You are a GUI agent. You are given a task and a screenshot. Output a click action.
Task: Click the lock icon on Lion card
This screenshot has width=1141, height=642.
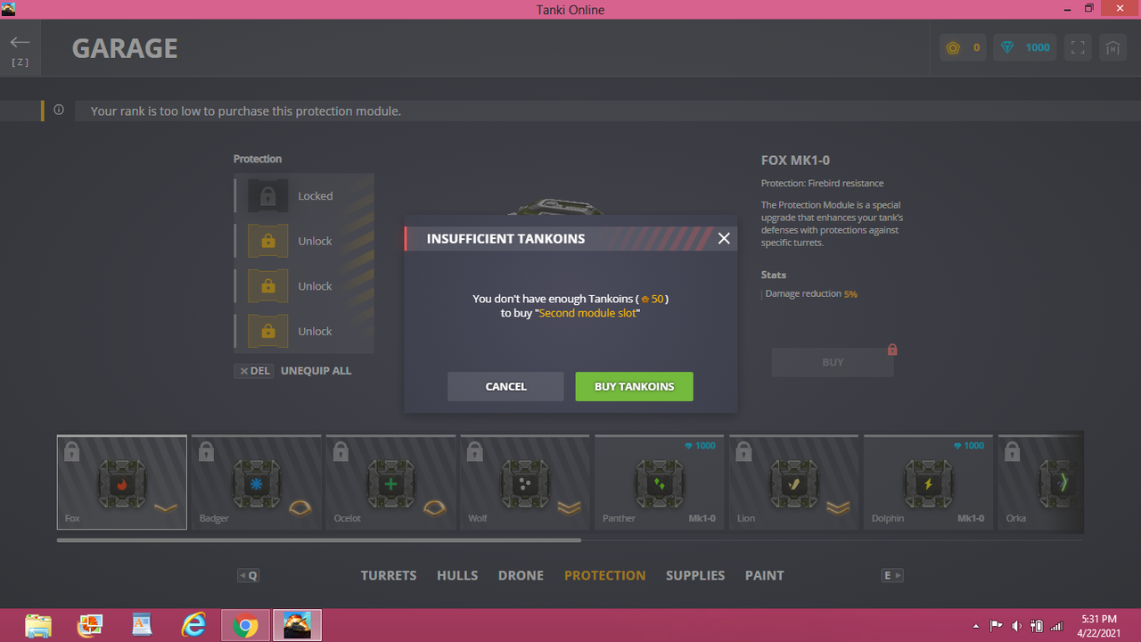745,451
